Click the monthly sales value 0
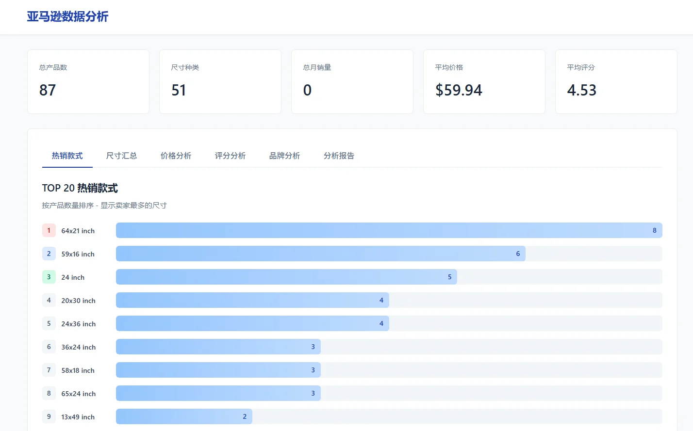693x431 pixels. click(x=308, y=90)
